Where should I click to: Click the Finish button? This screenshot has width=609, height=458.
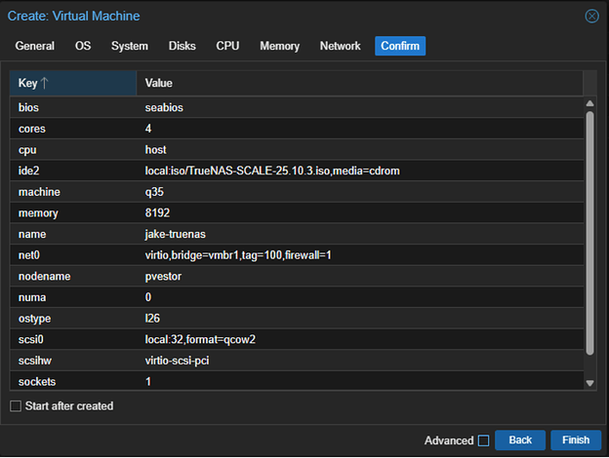(576, 439)
